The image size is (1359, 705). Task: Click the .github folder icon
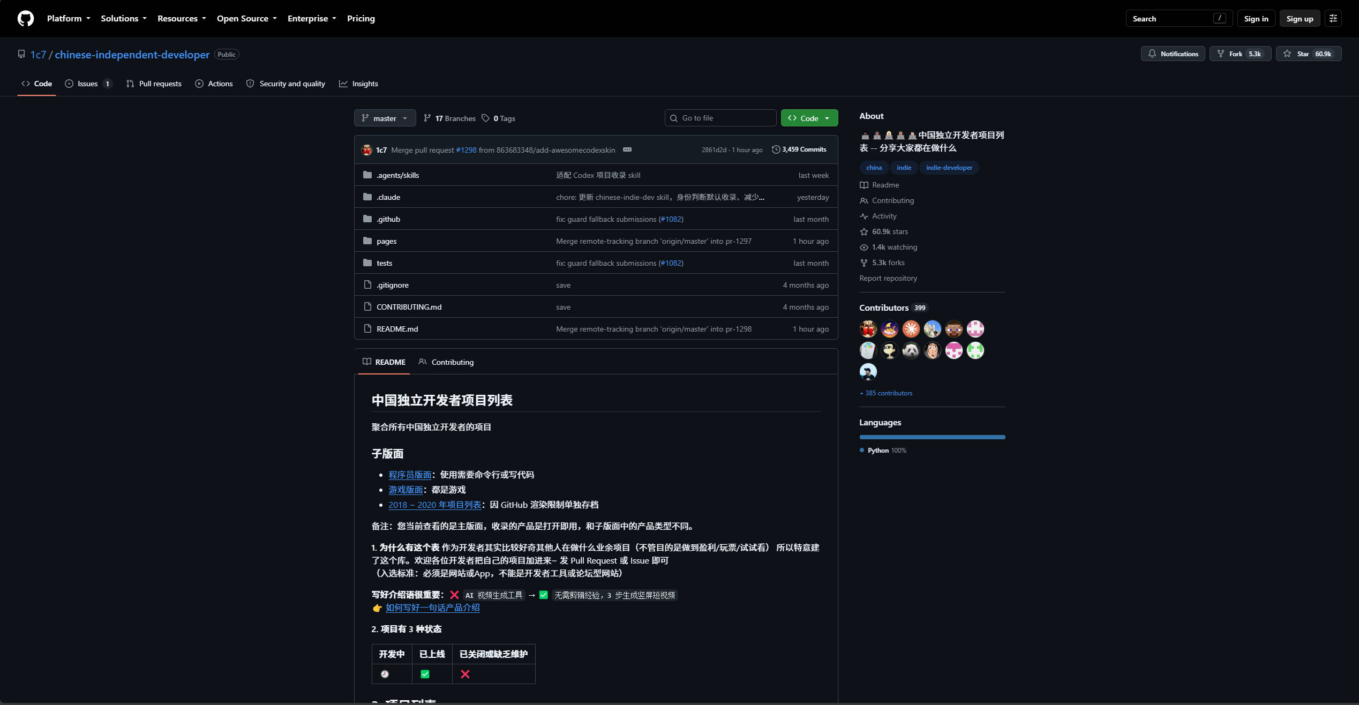pyautogui.click(x=367, y=219)
